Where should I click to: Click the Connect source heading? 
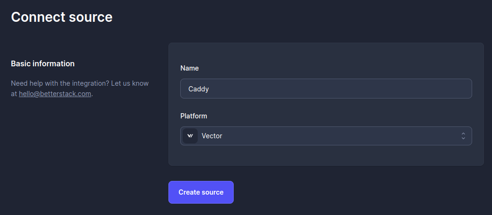coord(62,17)
